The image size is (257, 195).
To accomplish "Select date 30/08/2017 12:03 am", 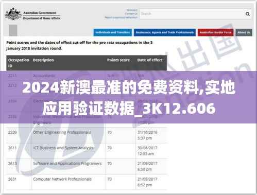I will (147, 151).
